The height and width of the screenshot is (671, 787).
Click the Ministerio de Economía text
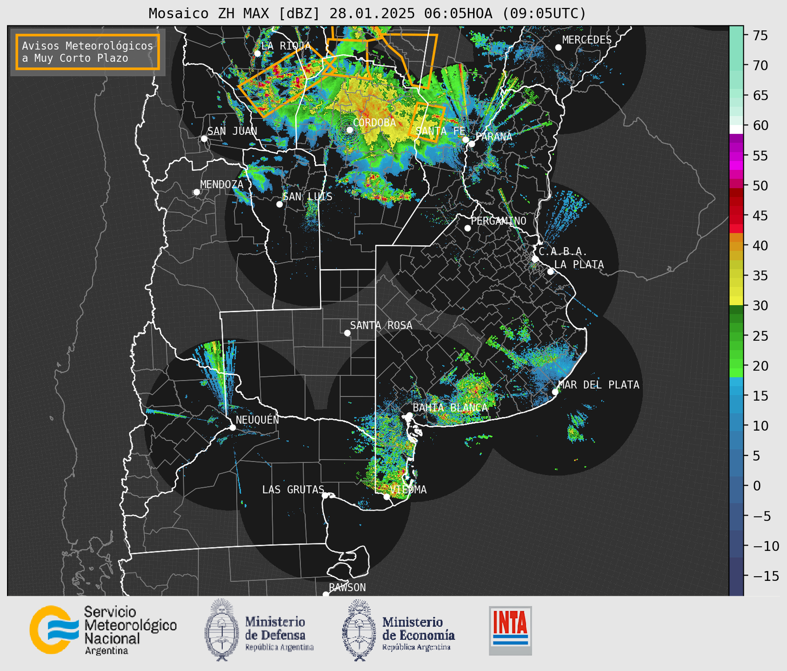coord(418,634)
